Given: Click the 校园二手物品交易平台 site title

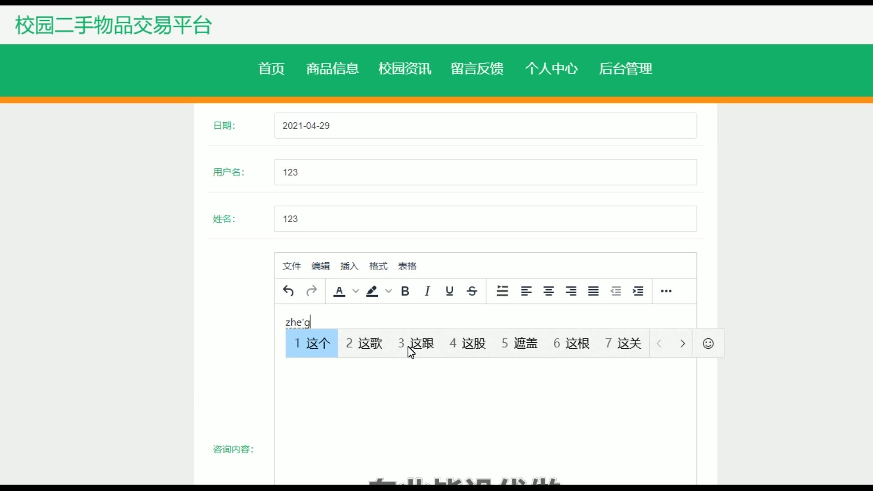Looking at the screenshot, I should [x=114, y=25].
